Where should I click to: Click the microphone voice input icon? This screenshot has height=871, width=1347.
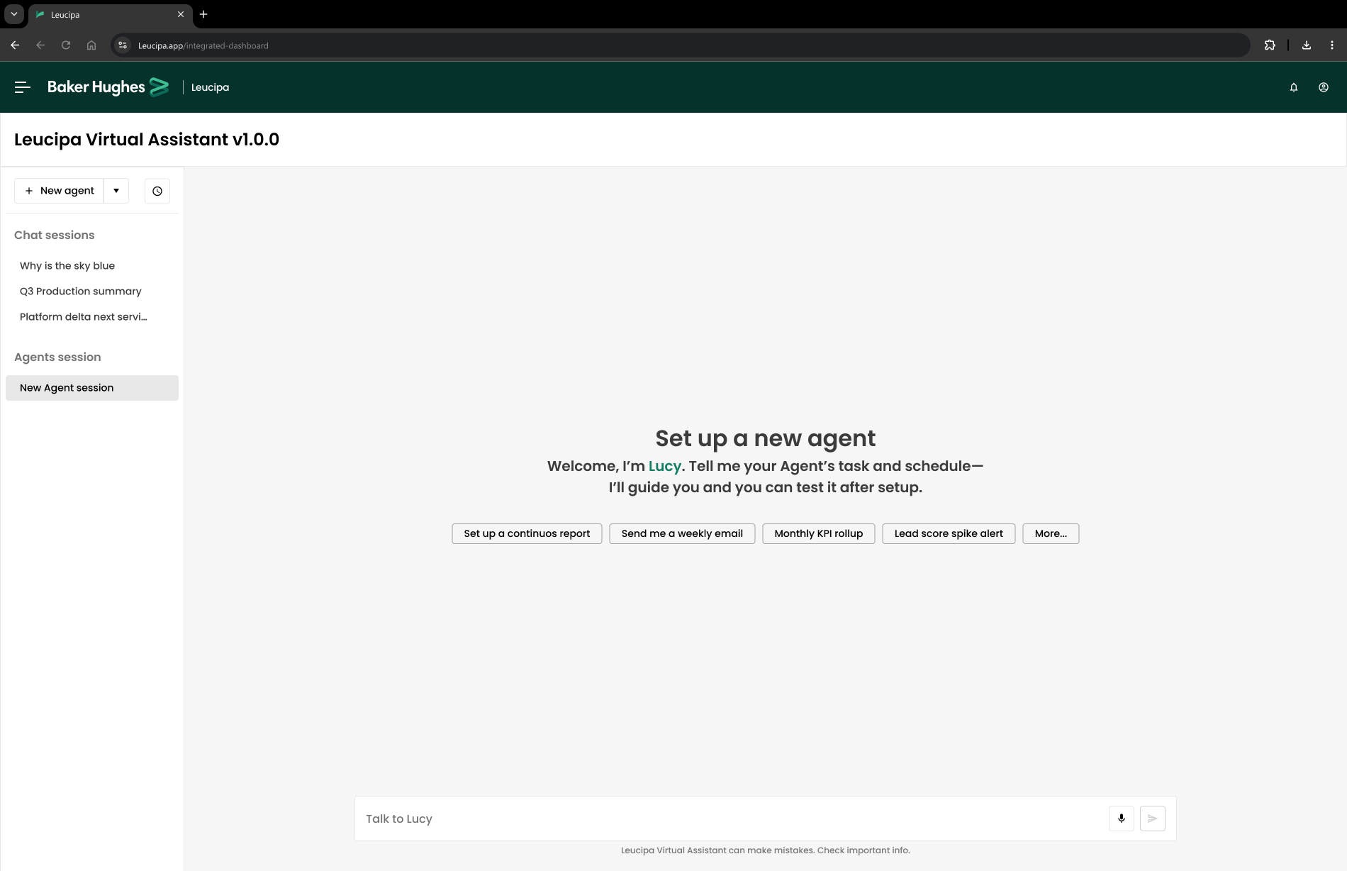click(1121, 819)
